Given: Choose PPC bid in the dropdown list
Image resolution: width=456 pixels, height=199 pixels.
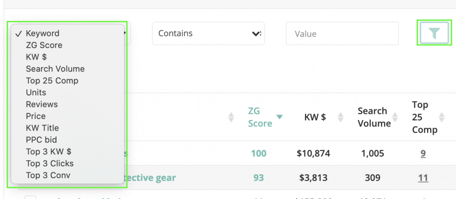Looking at the screenshot, I should tap(41, 140).
